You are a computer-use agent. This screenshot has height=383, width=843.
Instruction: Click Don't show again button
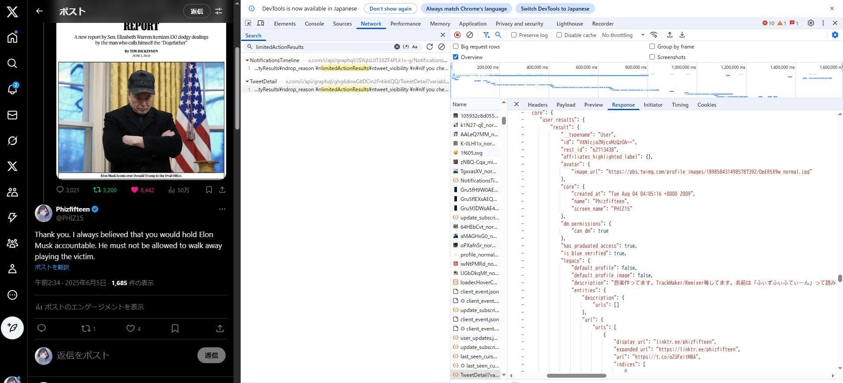(390, 8)
